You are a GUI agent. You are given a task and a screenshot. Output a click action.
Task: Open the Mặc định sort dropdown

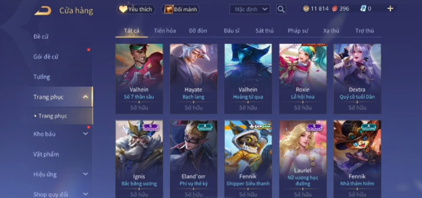pos(250,9)
